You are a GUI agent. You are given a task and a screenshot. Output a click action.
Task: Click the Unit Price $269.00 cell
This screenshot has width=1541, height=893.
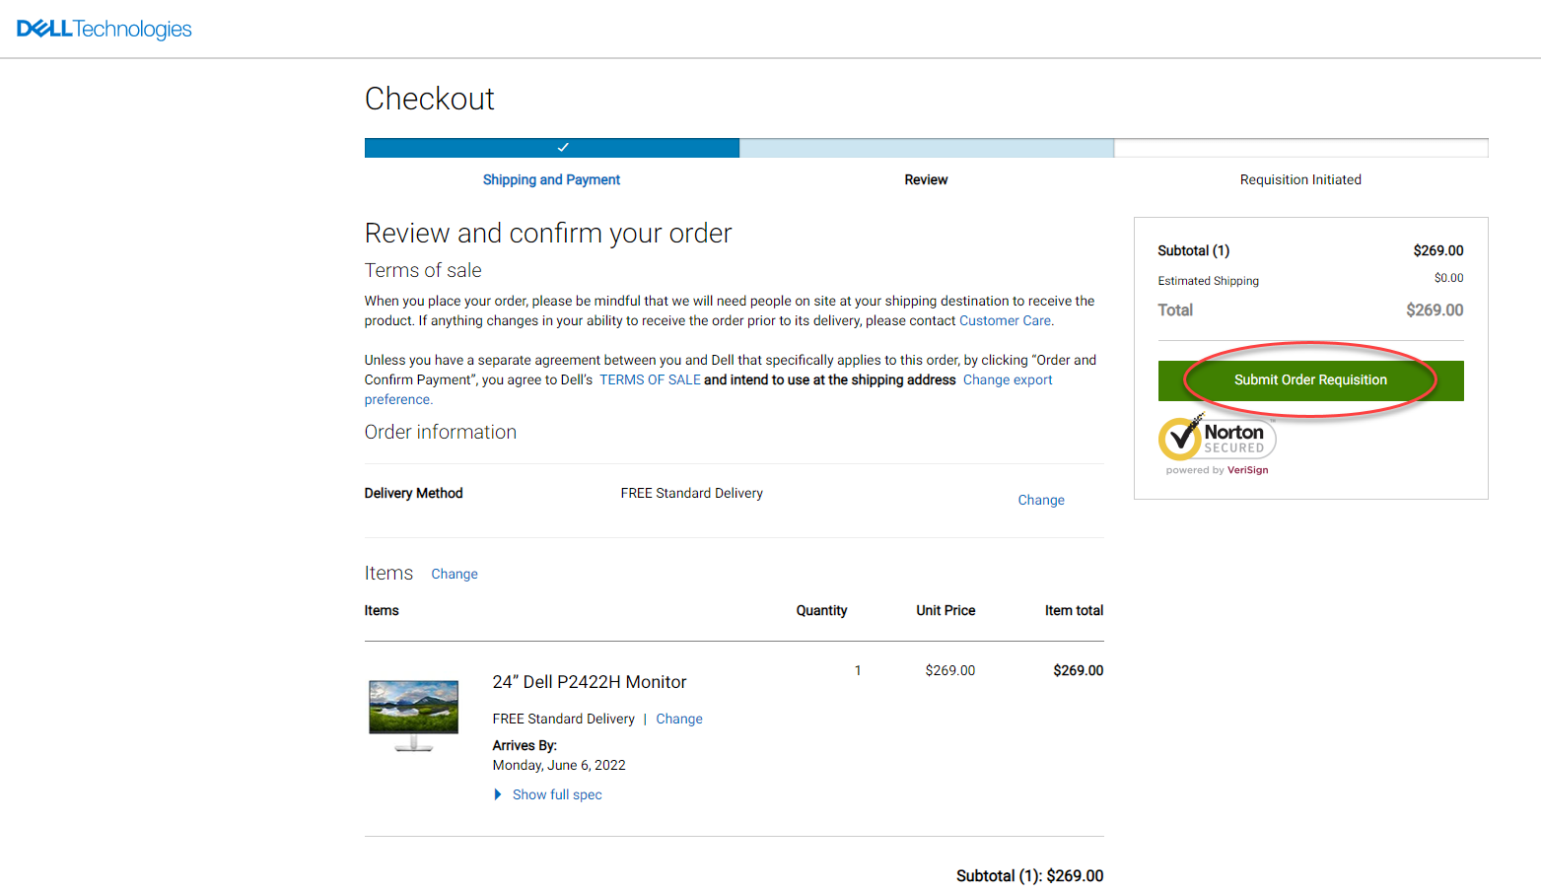pyautogui.click(x=950, y=670)
